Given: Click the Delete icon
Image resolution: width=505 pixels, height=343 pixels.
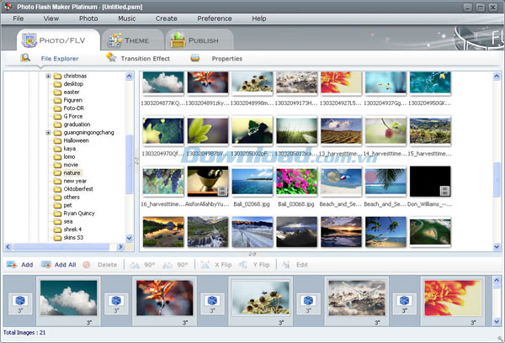Looking at the screenshot, I should coord(87,265).
